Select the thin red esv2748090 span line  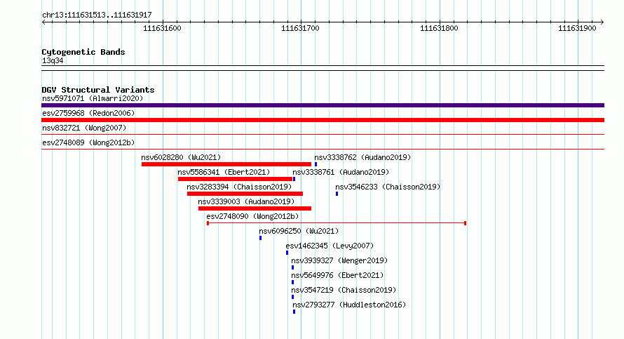(337, 223)
